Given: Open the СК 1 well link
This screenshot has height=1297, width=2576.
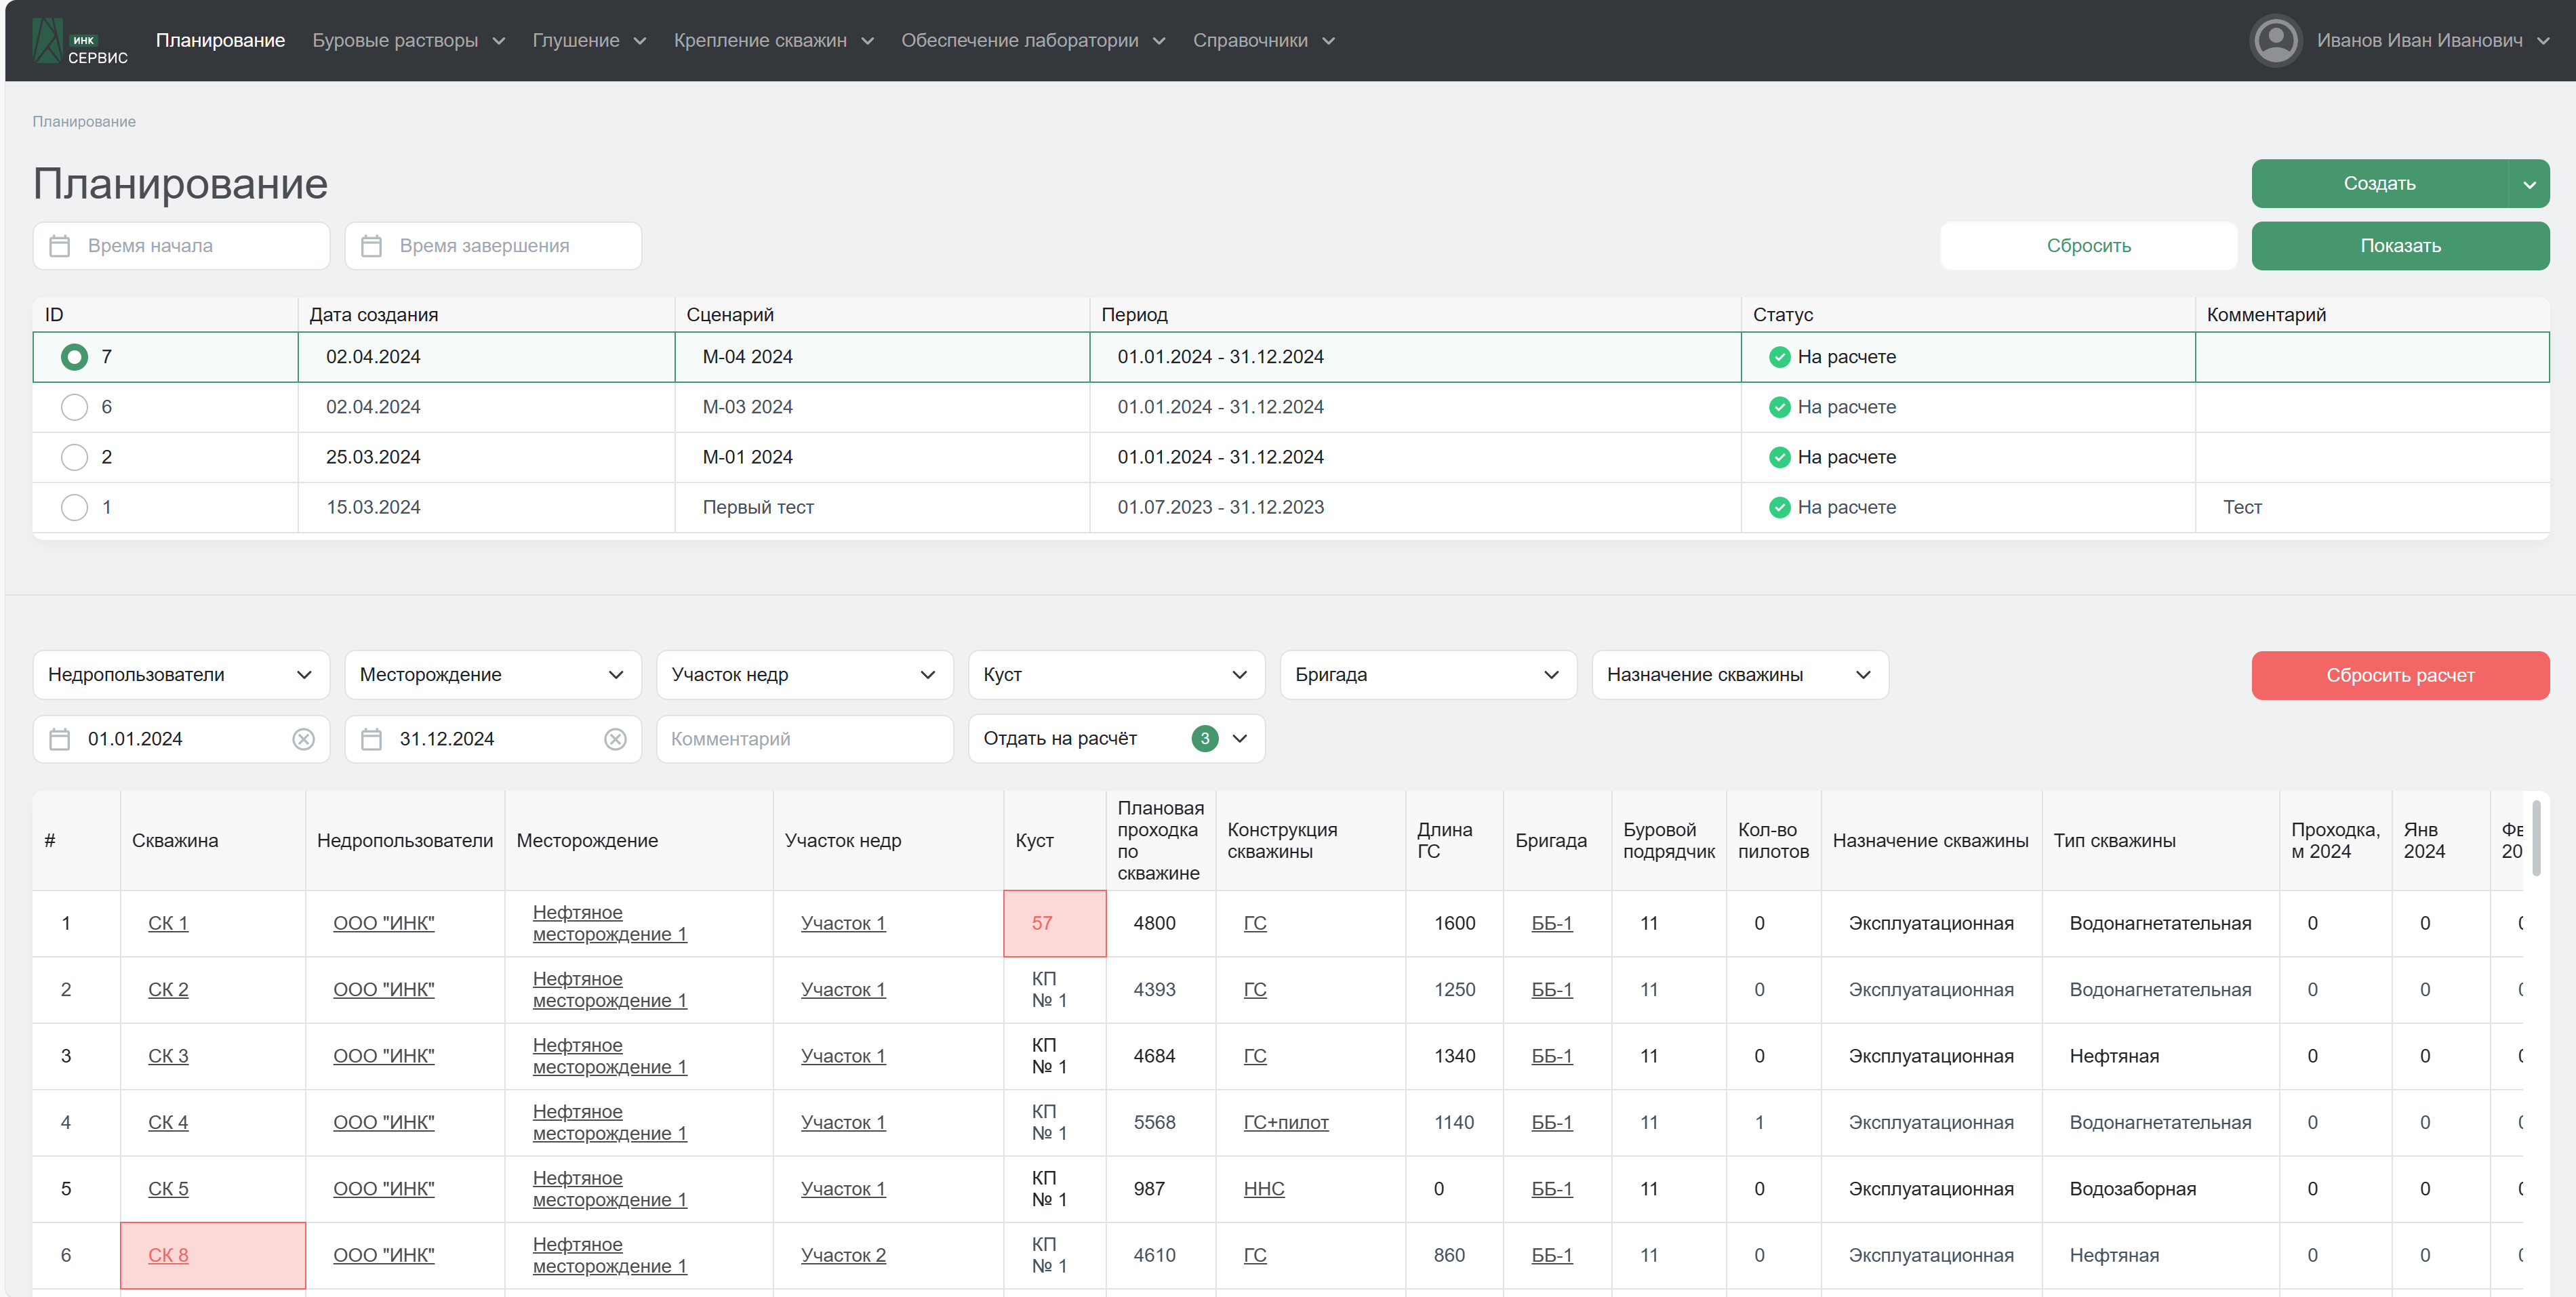Looking at the screenshot, I should (168, 924).
